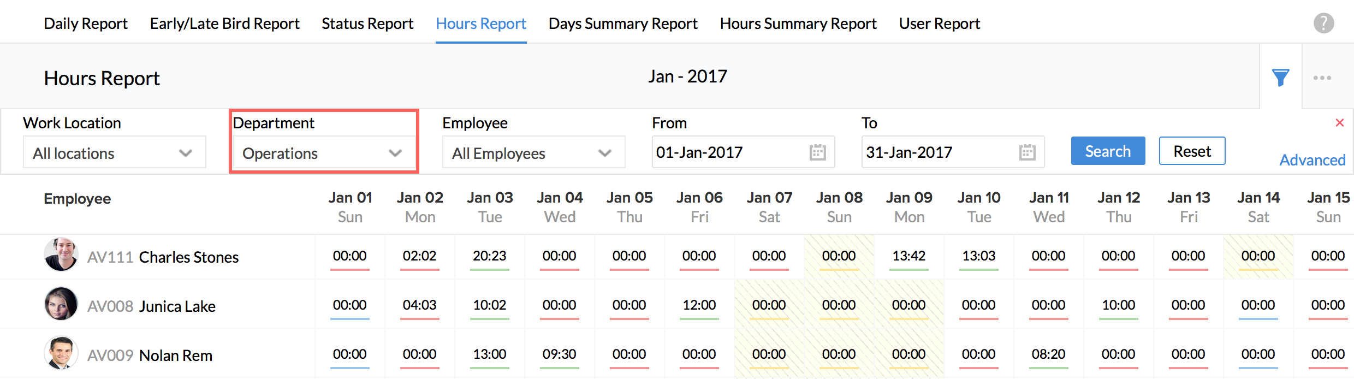The width and height of the screenshot is (1354, 379).
Task: Switch to Days Summary Report tab
Action: point(623,23)
